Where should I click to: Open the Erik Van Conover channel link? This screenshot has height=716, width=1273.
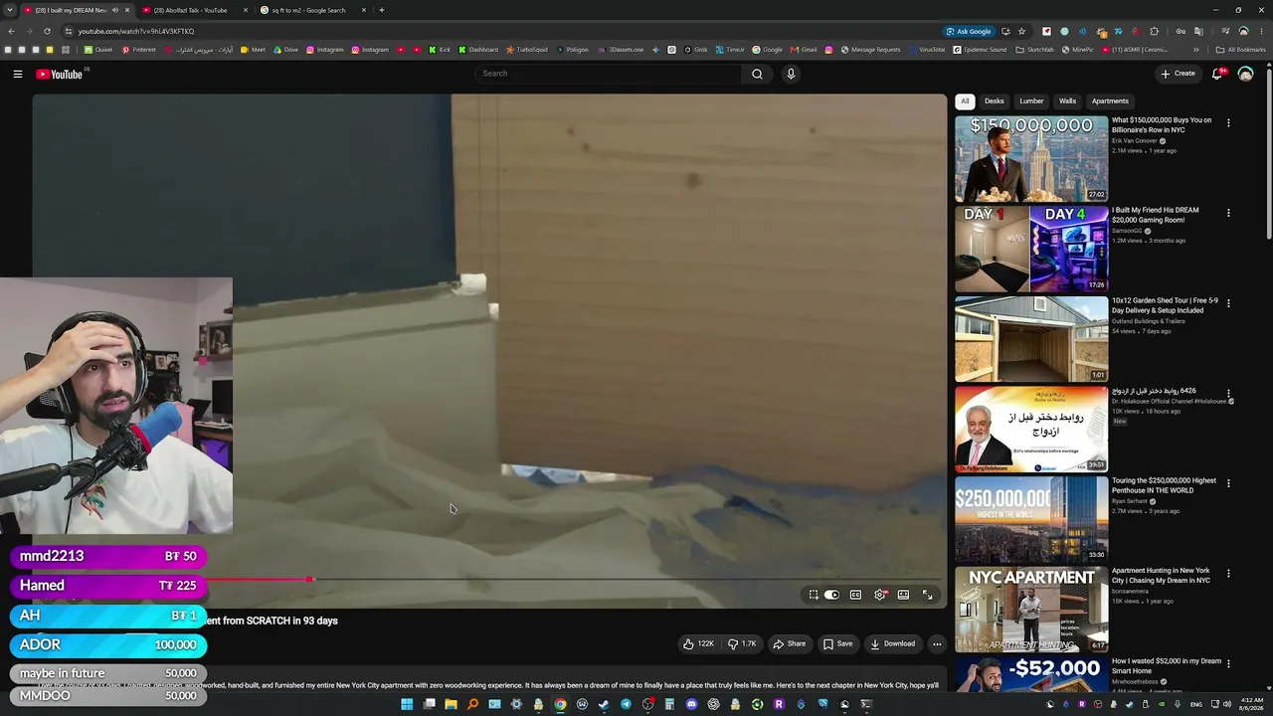click(x=1135, y=141)
